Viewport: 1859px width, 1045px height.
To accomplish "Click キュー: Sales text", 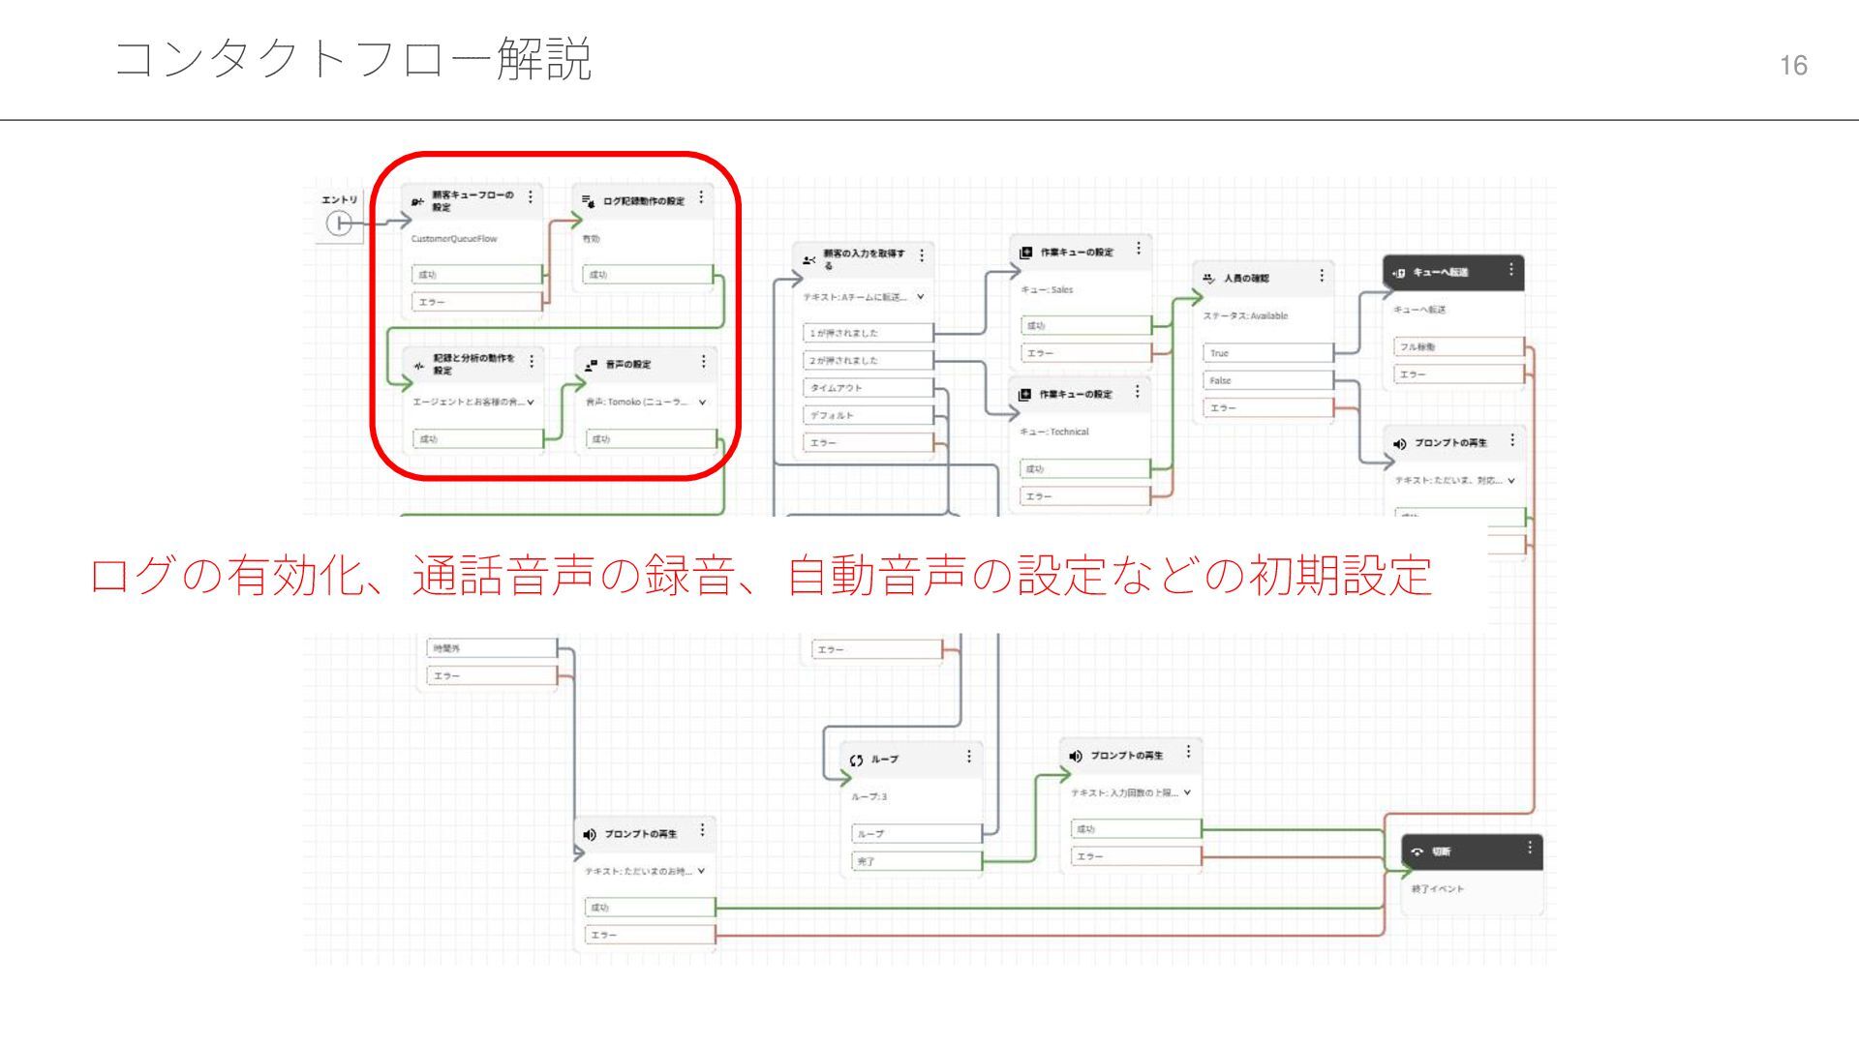I will click(1047, 290).
